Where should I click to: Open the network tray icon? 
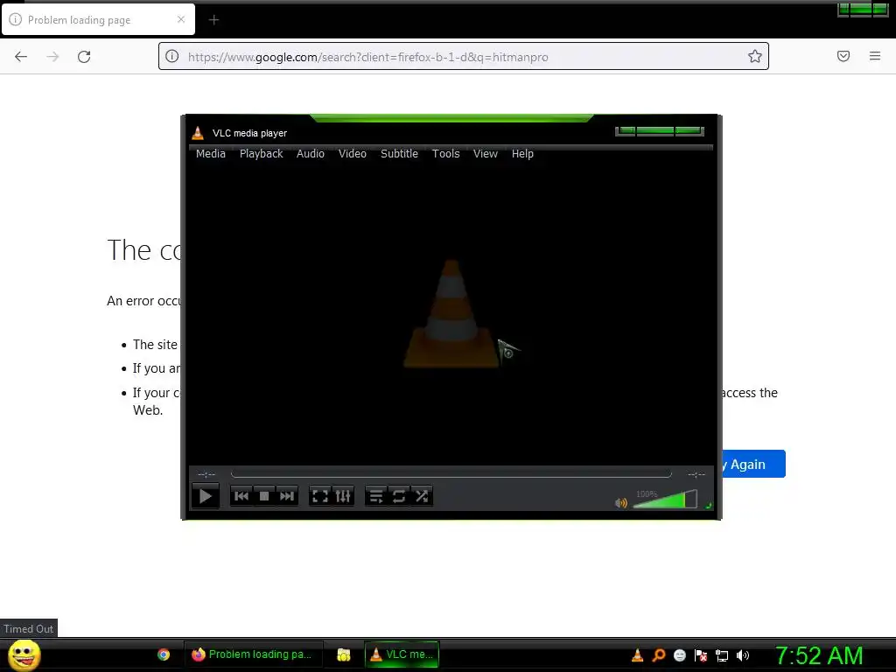point(722,655)
